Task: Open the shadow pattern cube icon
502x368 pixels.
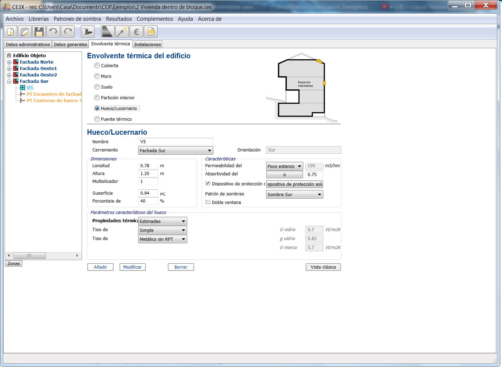Action: coord(87,32)
